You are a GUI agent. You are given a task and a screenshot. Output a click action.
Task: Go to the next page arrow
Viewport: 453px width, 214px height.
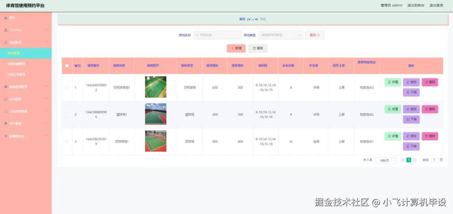tap(415, 160)
